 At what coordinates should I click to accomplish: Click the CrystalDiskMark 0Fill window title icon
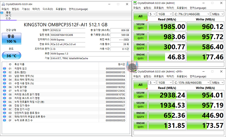point(135,71)
